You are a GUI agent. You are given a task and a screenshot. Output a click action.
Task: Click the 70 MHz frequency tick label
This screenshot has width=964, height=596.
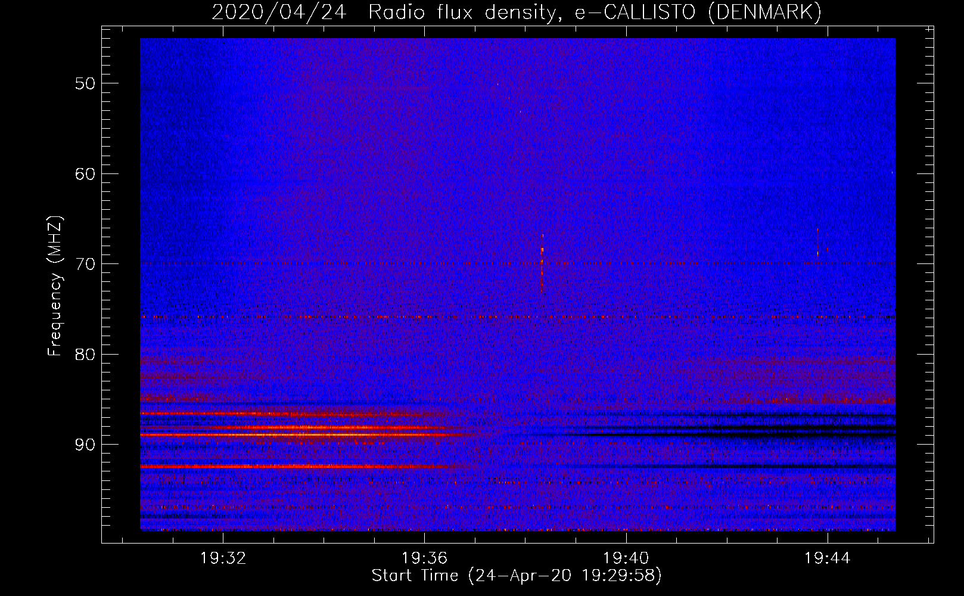pyautogui.click(x=85, y=264)
